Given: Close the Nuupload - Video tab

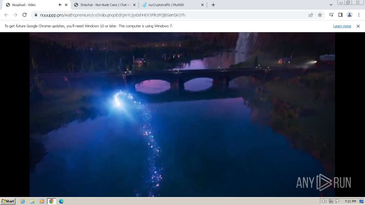Looking at the screenshot, I should pyautogui.click(x=66, y=5).
